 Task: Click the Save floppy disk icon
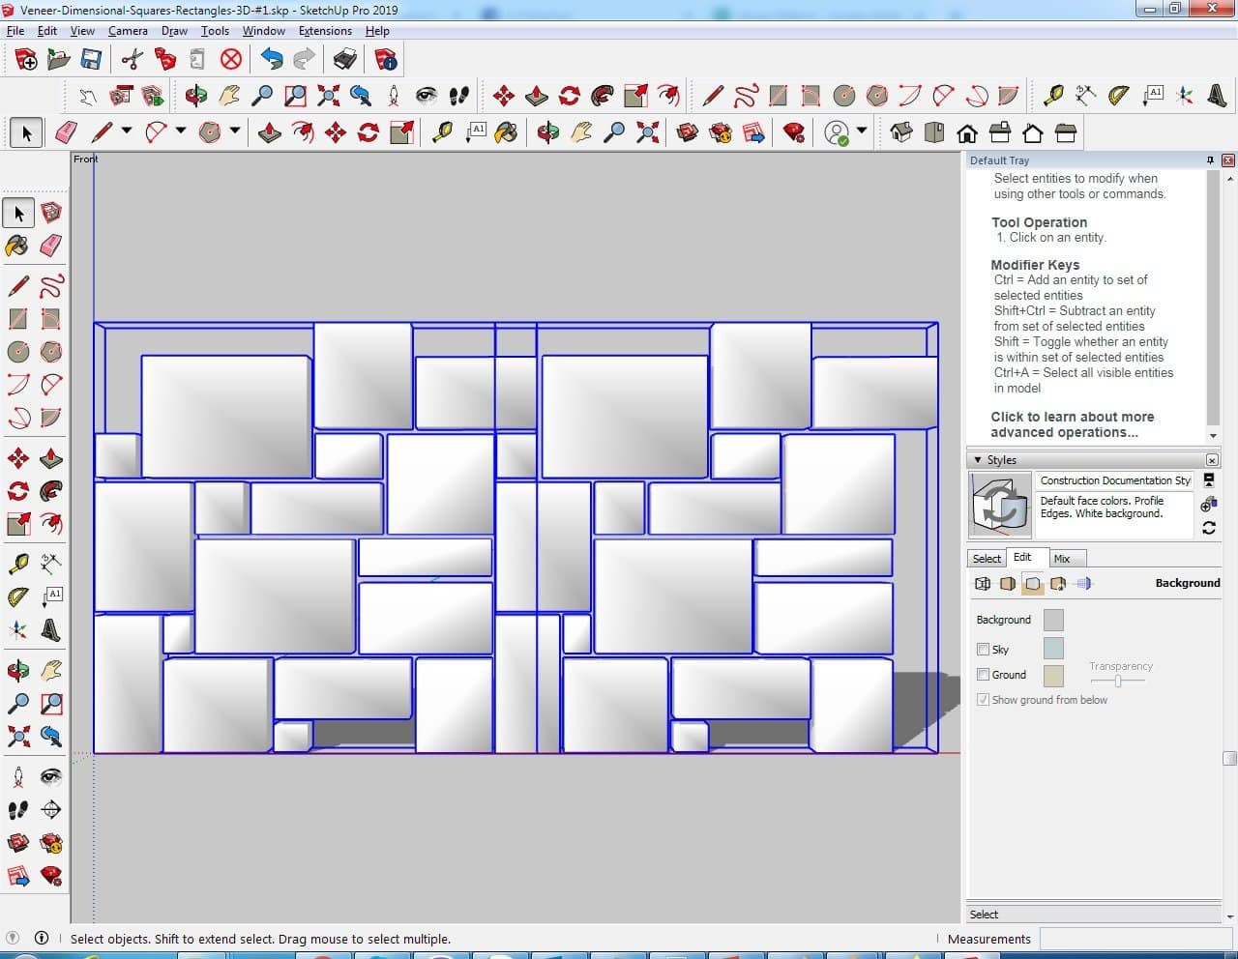click(x=91, y=60)
